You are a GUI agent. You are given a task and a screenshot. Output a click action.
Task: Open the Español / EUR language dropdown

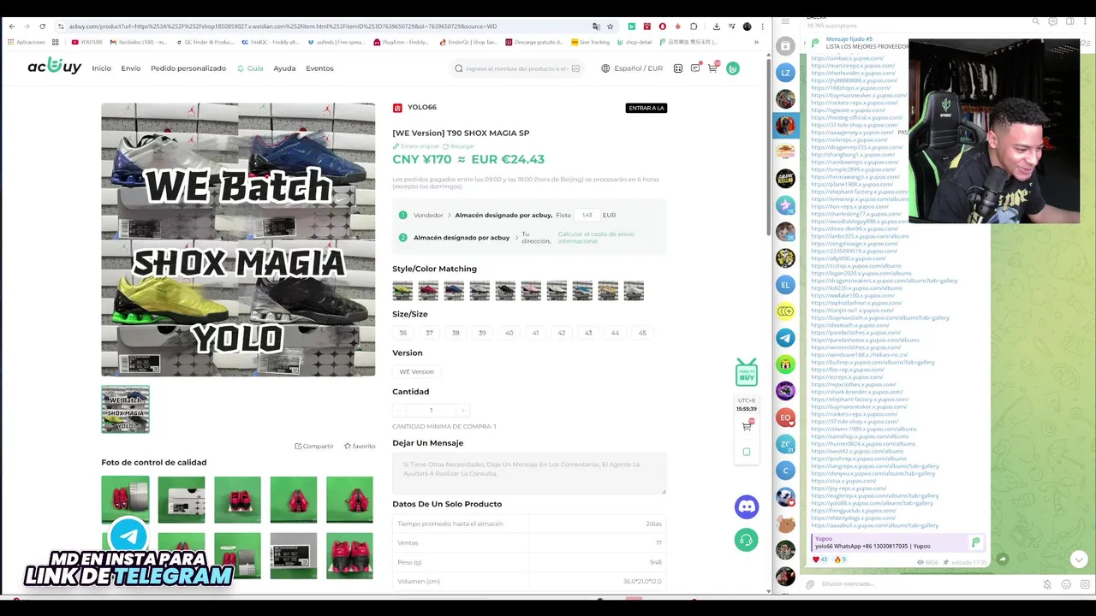[x=632, y=68]
